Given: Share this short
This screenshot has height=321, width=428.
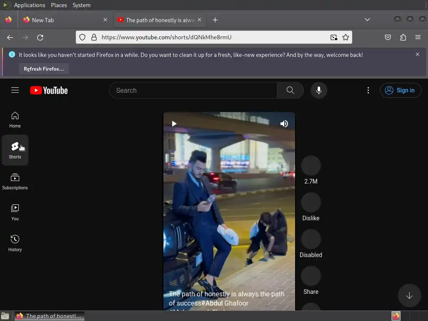Looking at the screenshot, I should point(311,276).
